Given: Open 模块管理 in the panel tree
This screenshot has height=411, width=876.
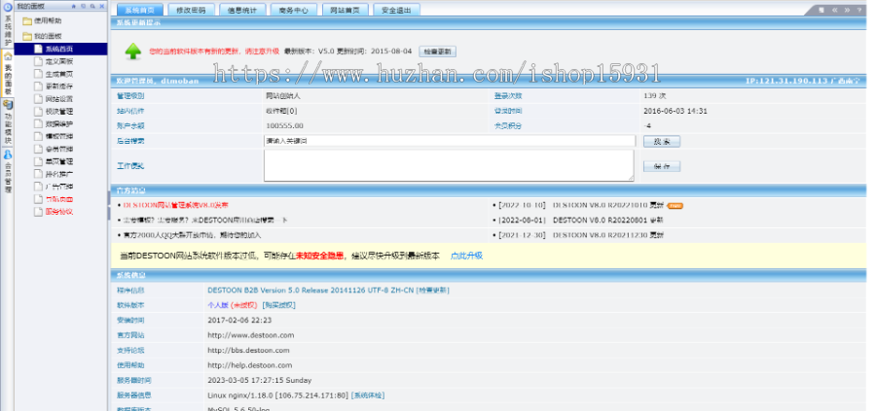Looking at the screenshot, I should click(x=59, y=112).
